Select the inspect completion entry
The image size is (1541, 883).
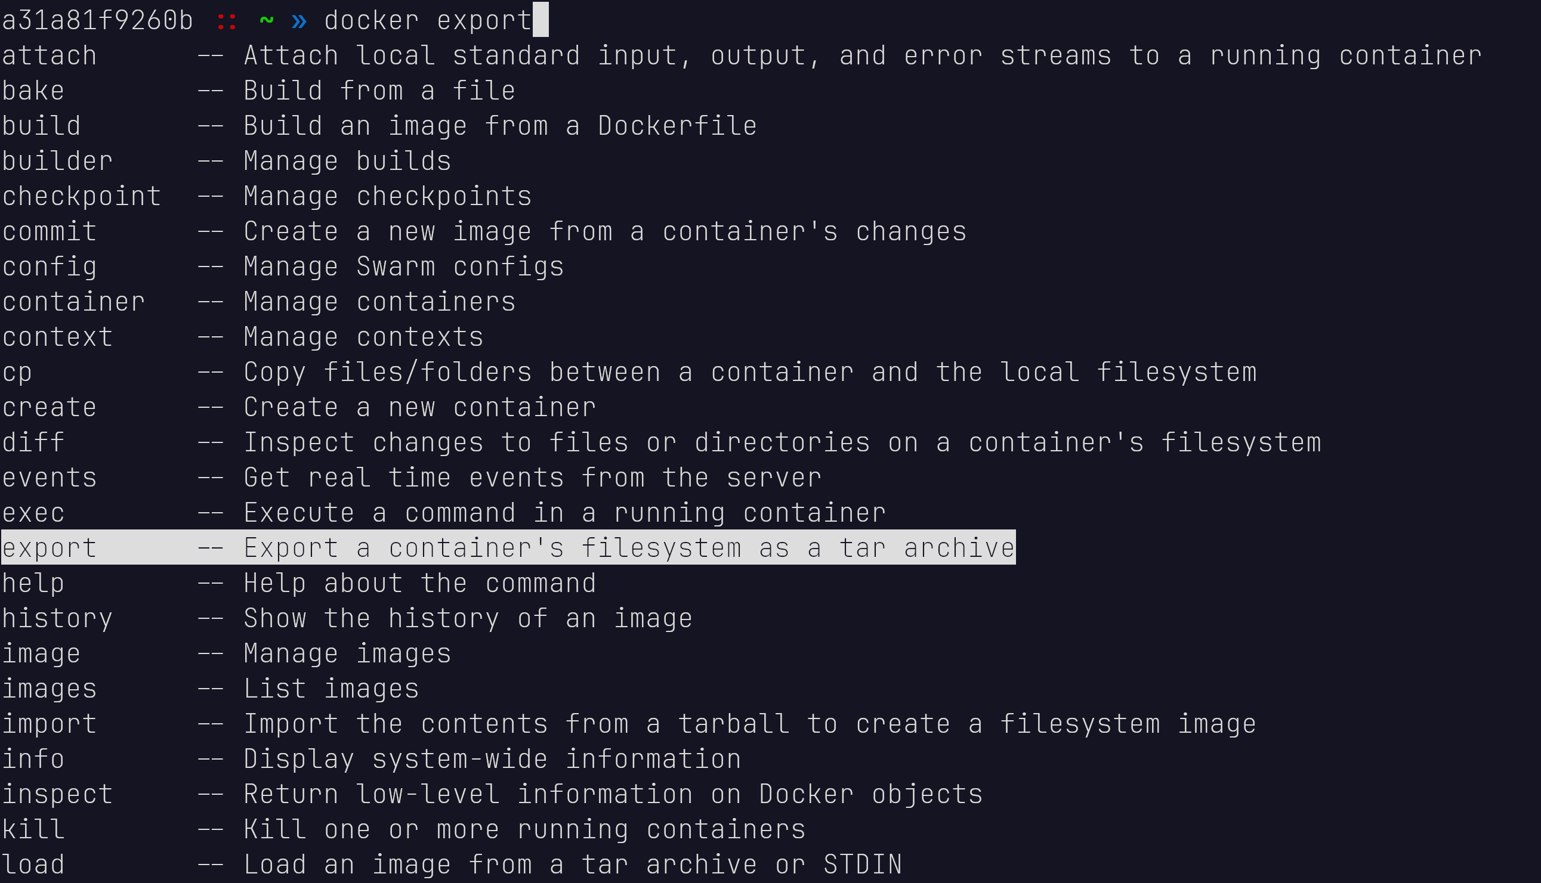[x=58, y=794]
